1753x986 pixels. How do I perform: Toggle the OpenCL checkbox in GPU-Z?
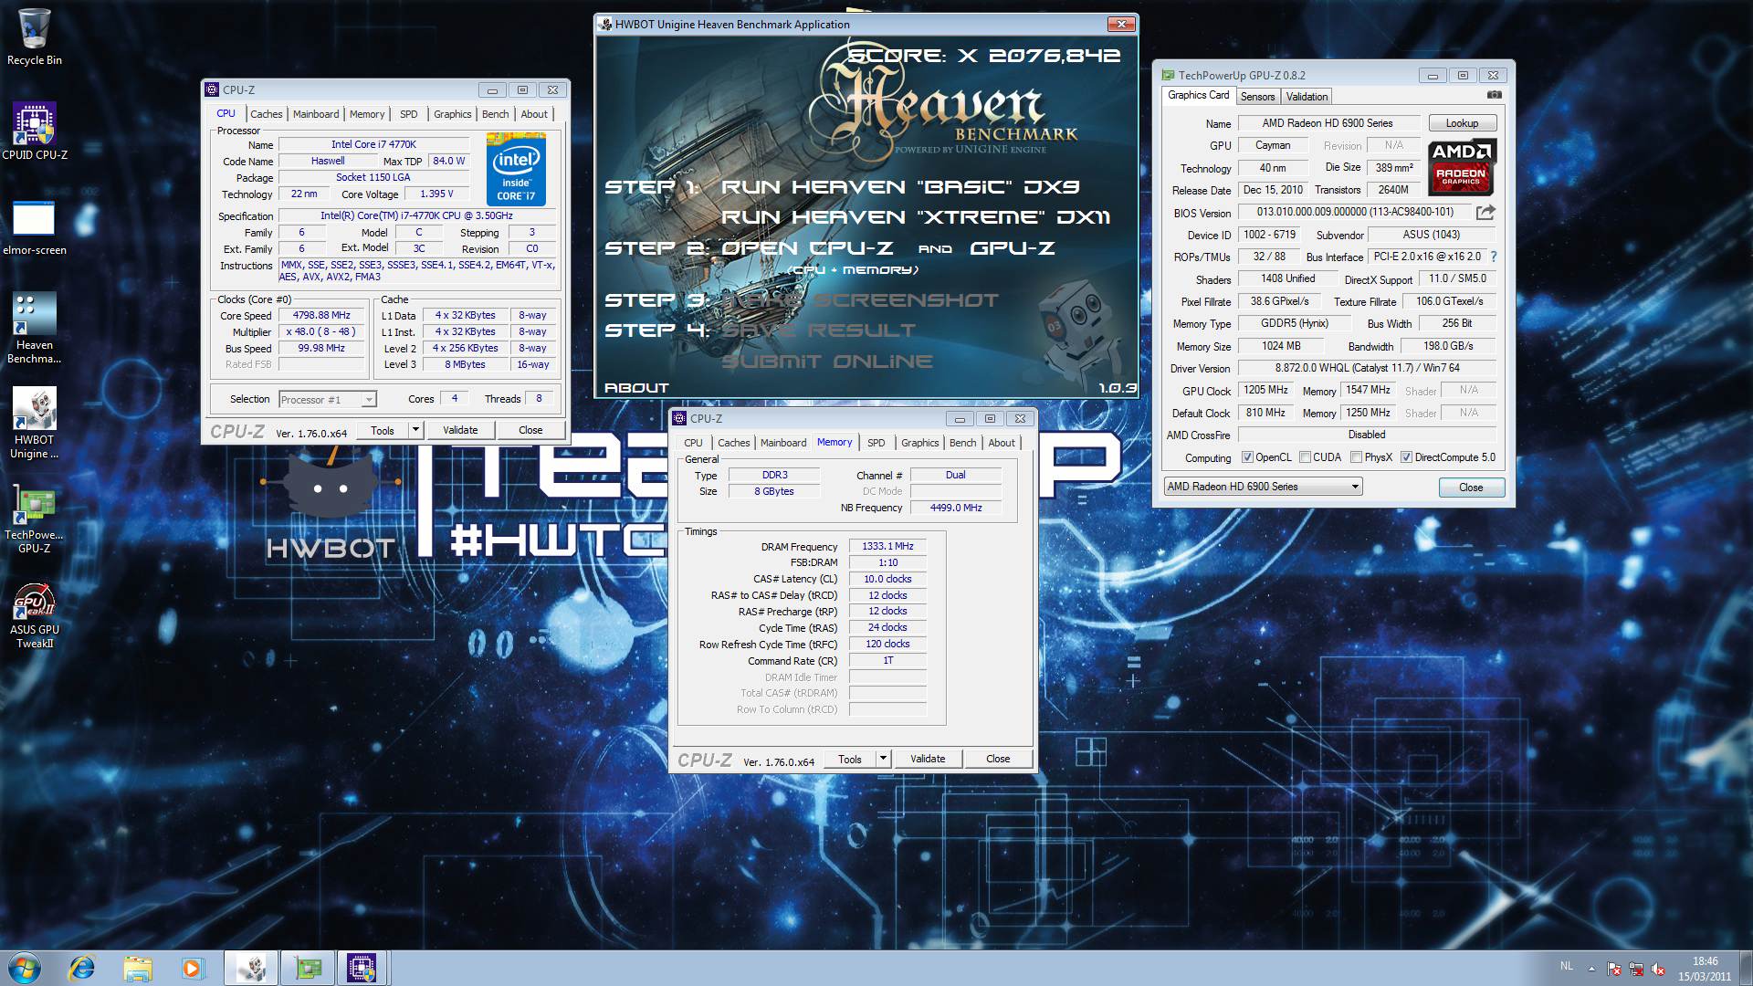point(1247,457)
